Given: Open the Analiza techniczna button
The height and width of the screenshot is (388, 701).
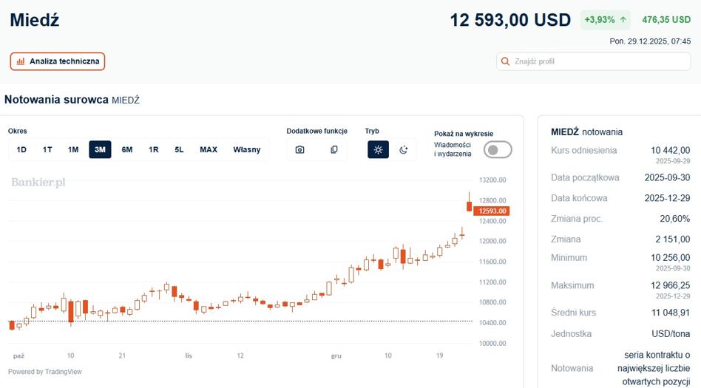Looking at the screenshot, I should (x=58, y=61).
